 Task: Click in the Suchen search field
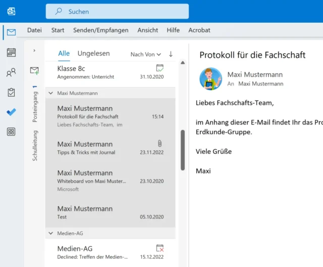click(x=117, y=11)
